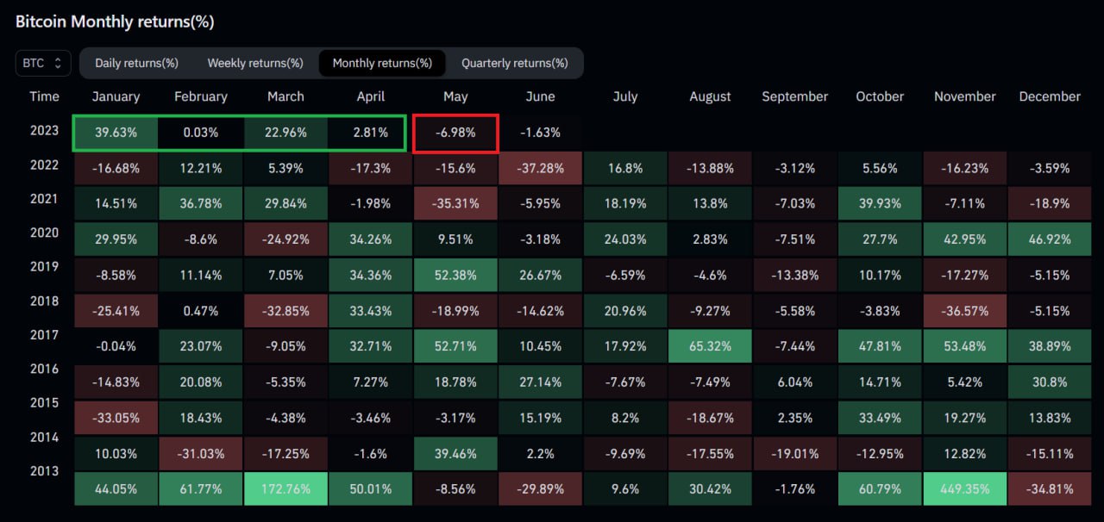Click the up-down chevron beside BTC

point(58,63)
